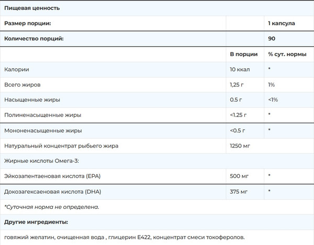Click the "1,25 г" total fat amount
Viewport: 314px width, 245px height.
tap(238, 84)
